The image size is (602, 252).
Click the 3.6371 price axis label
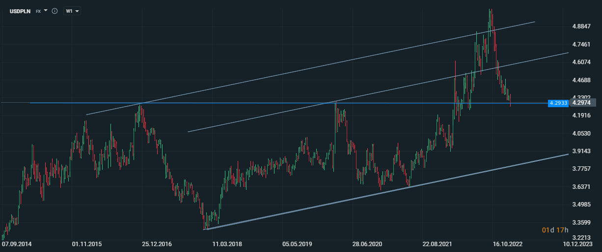581,187
